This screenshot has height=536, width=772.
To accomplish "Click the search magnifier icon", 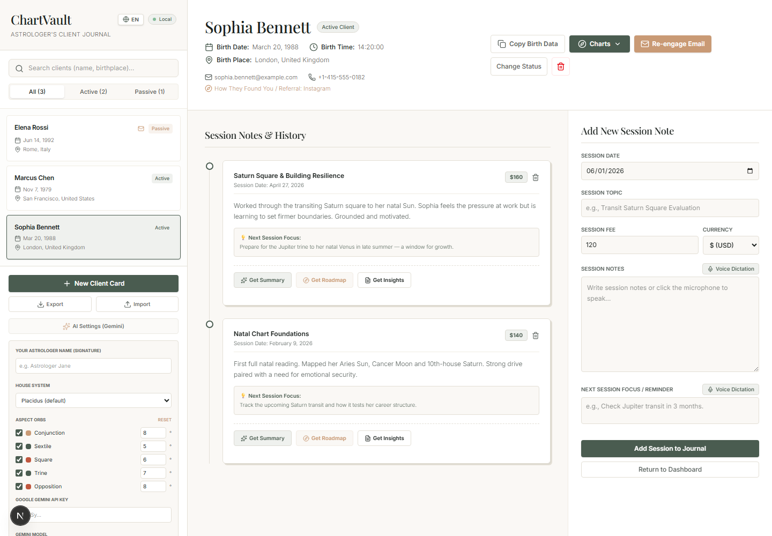I will pos(19,69).
